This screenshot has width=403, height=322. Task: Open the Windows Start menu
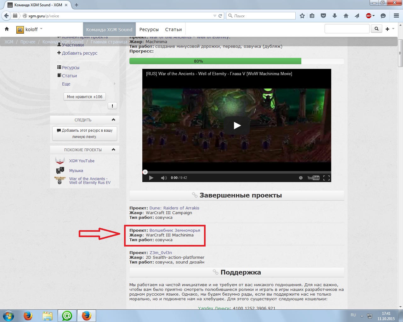coord(9,316)
